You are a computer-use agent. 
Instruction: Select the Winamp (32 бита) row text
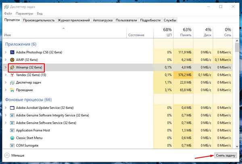coord(29,67)
